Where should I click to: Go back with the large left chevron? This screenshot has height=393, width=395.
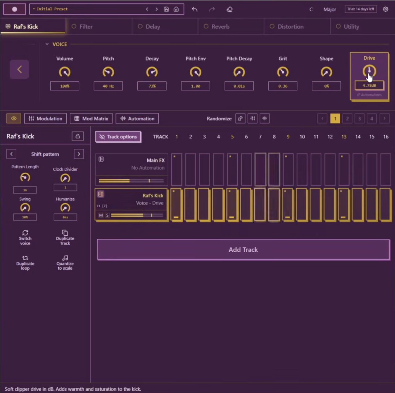[19, 69]
